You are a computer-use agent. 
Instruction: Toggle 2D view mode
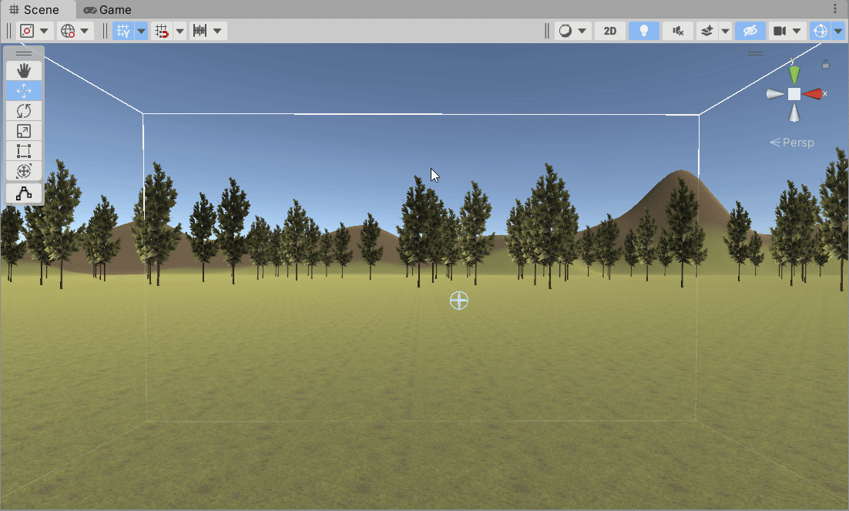click(x=610, y=31)
